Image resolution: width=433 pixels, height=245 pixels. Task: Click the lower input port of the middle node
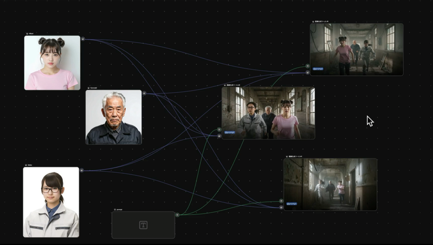coord(219,136)
